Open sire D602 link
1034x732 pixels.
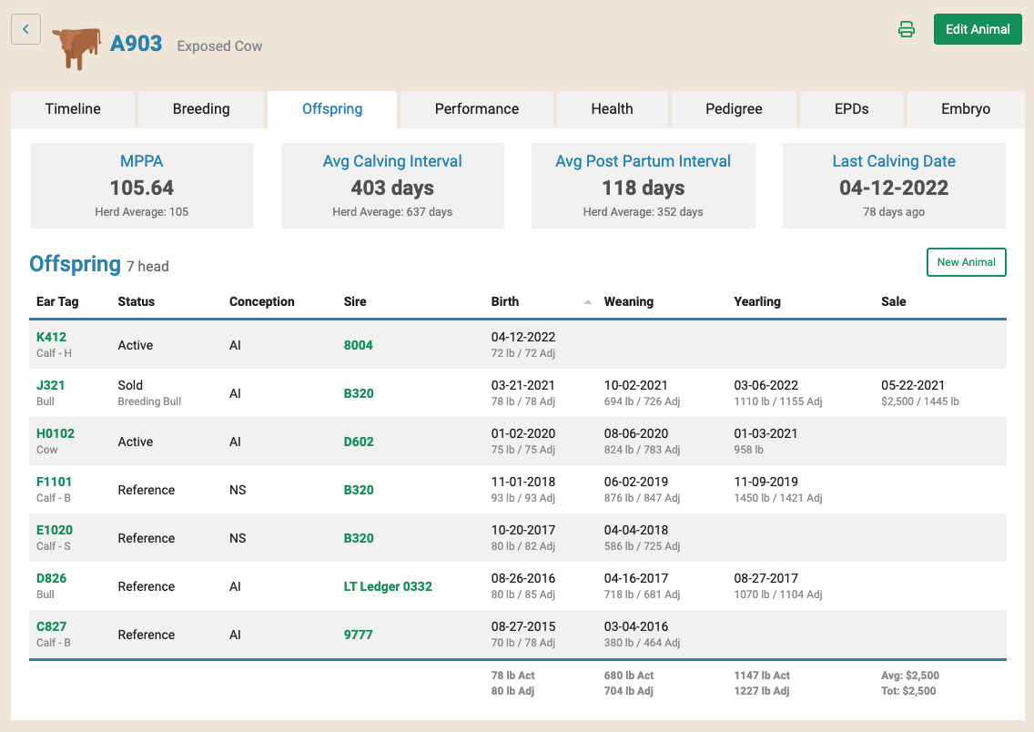(x=359, y=442)
